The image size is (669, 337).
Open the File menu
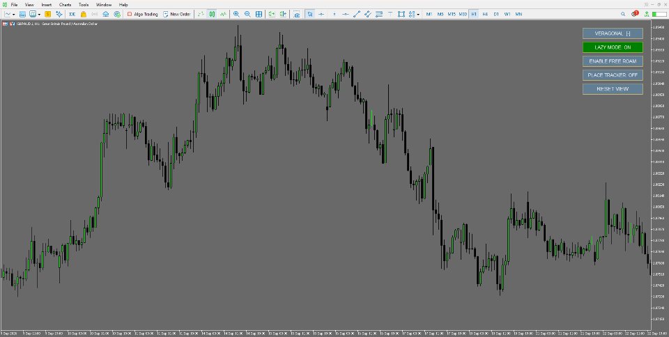point(14,5)
